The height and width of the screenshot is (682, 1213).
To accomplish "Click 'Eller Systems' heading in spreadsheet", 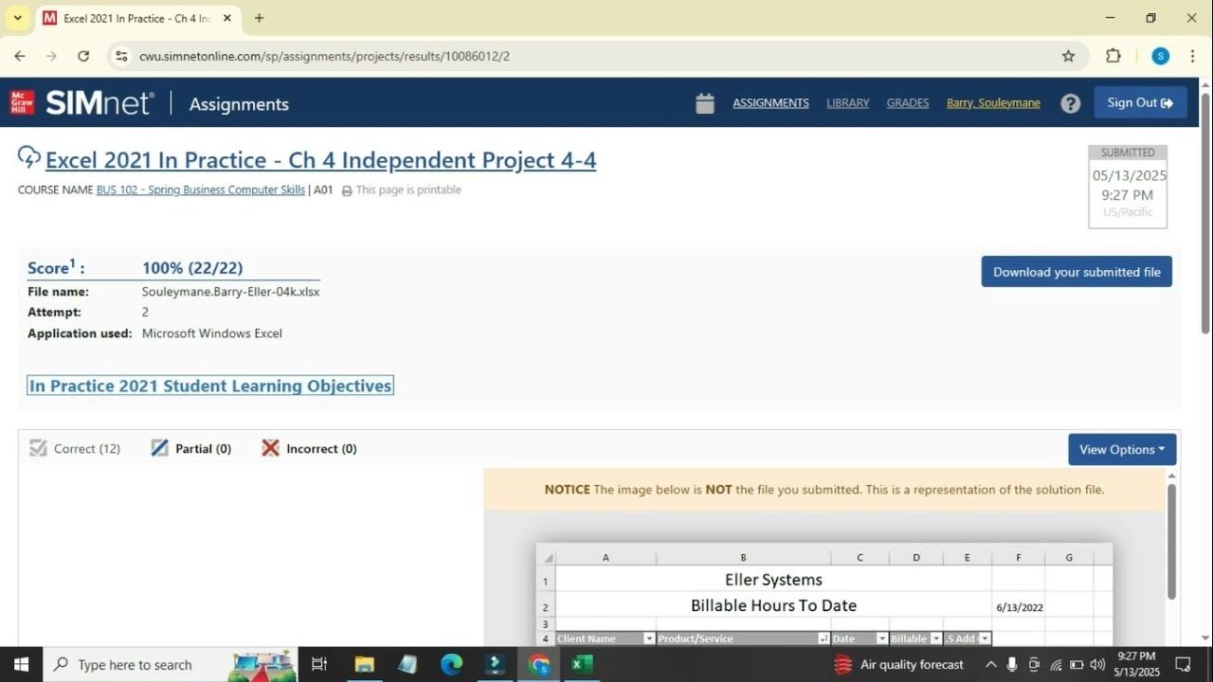I will 773,580.
